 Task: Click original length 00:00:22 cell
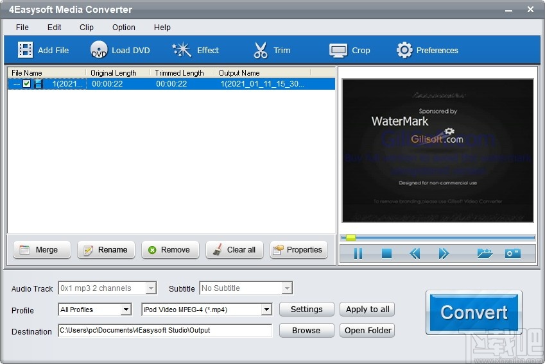click(x=107, y=83)
